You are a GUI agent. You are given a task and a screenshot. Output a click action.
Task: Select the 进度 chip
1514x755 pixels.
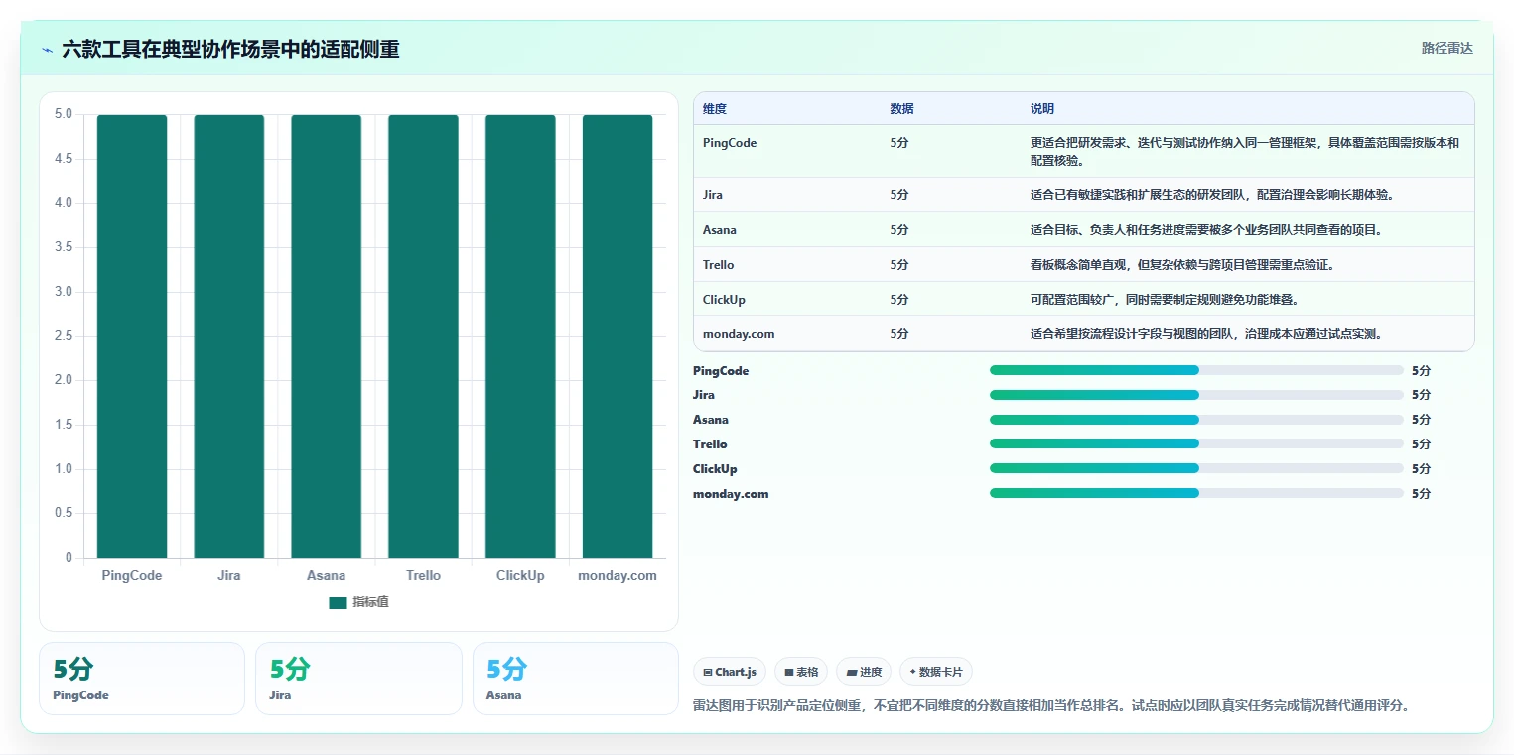tap(864, 672)
